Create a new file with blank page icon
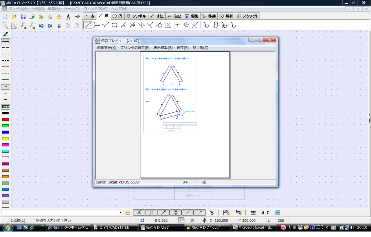Image resolution: width=371 pixels, height=237 pixels. click(x=5, y=16)
